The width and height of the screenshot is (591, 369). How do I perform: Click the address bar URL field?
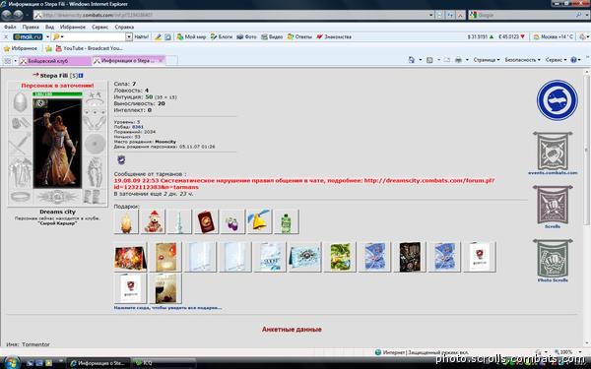pos(230,15)
